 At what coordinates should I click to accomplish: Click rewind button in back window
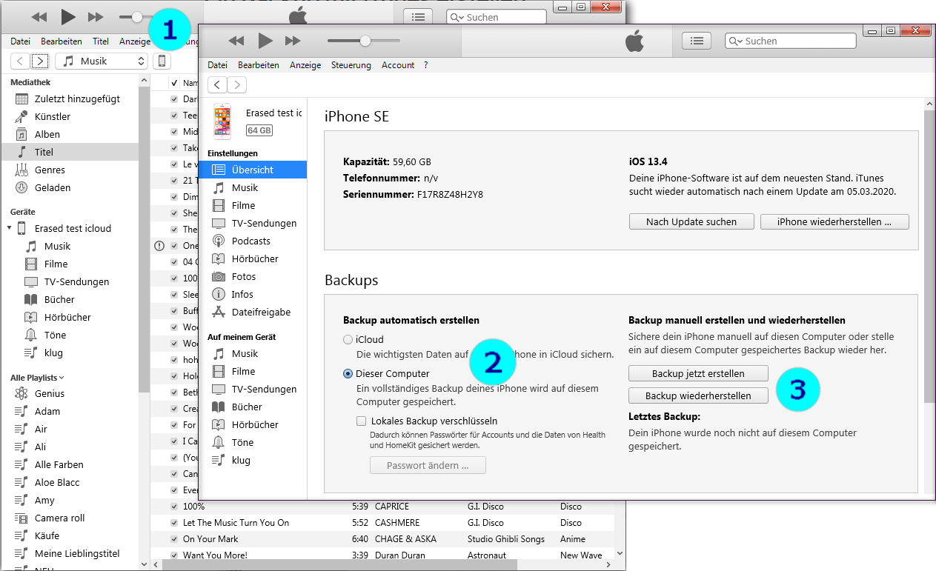click(x=39, y=16)
